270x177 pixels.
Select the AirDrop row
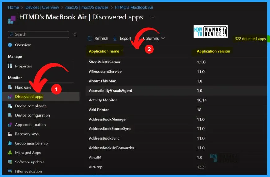point(176,167)
